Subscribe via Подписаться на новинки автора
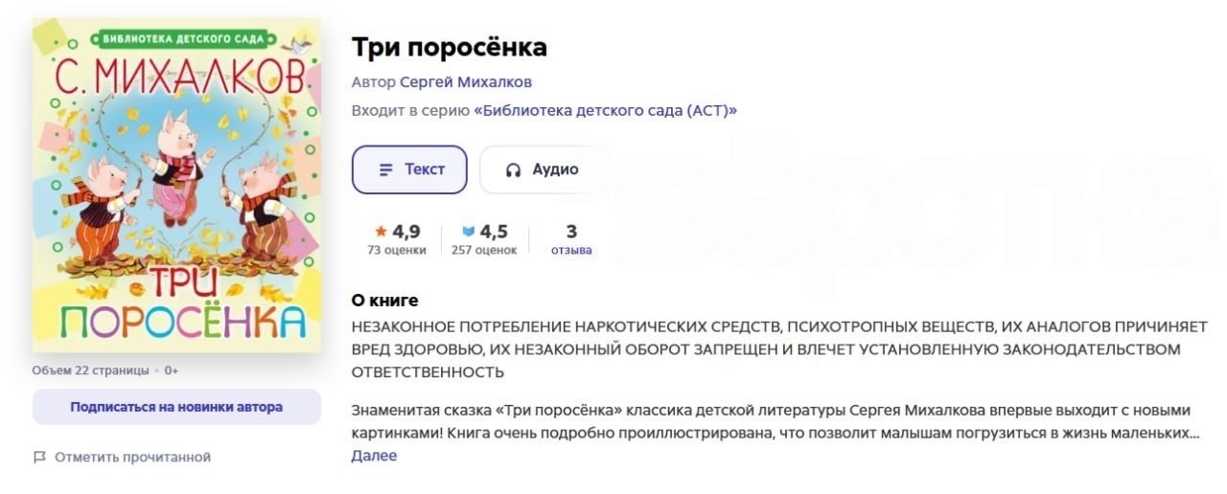 (x=176, y=407)
